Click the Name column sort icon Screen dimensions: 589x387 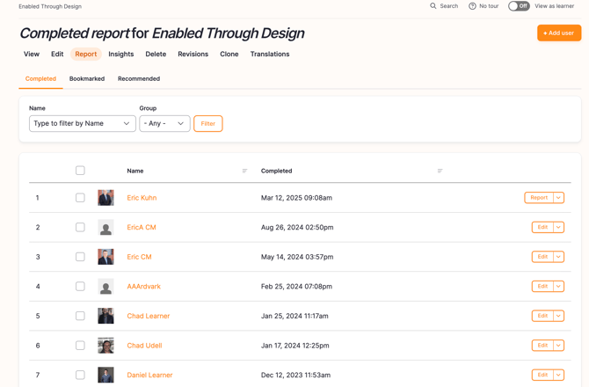244,171
